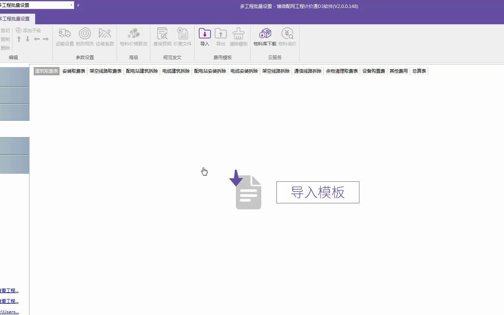The height and width of the screenshot is (315, 504).
Task: Open the 导入 (Import) template tool
Action: pyautogui.click(x=204, y=36)
